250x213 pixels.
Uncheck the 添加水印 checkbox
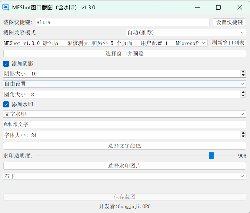click(6, 105)
